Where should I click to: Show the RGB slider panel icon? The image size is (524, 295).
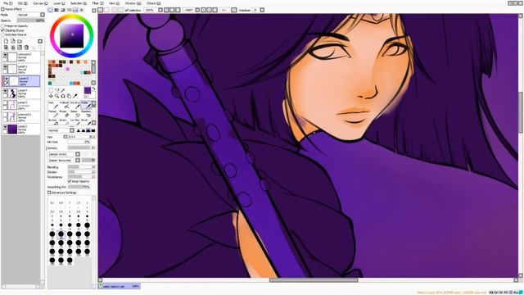click(x=56, y=10)
